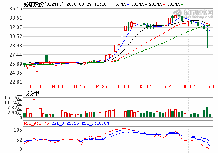Screen dimensions: 218x153
Task: Click the 03-23 date label
Action: pos(34,86)
